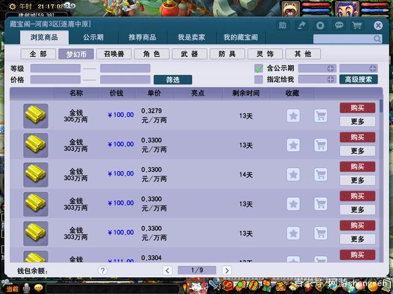Click the search magnifier icon
The height and width of the screenshot is (294, 393).
coord(377,39)
